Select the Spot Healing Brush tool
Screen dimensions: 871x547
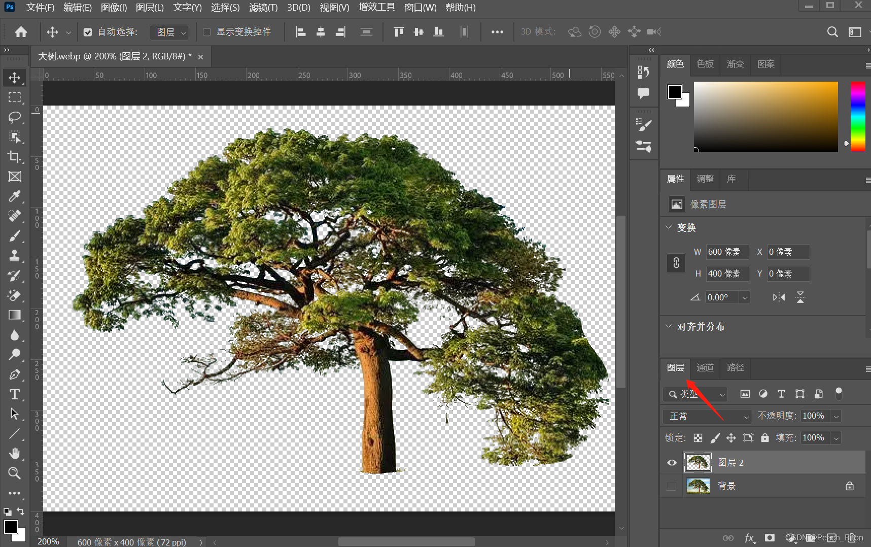coord(15,216)
